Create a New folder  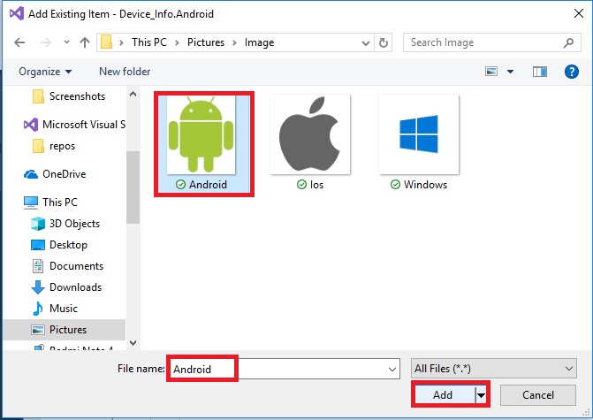125,72
